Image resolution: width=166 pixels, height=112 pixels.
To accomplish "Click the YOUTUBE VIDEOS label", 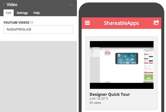I will [x=16, y=23].
